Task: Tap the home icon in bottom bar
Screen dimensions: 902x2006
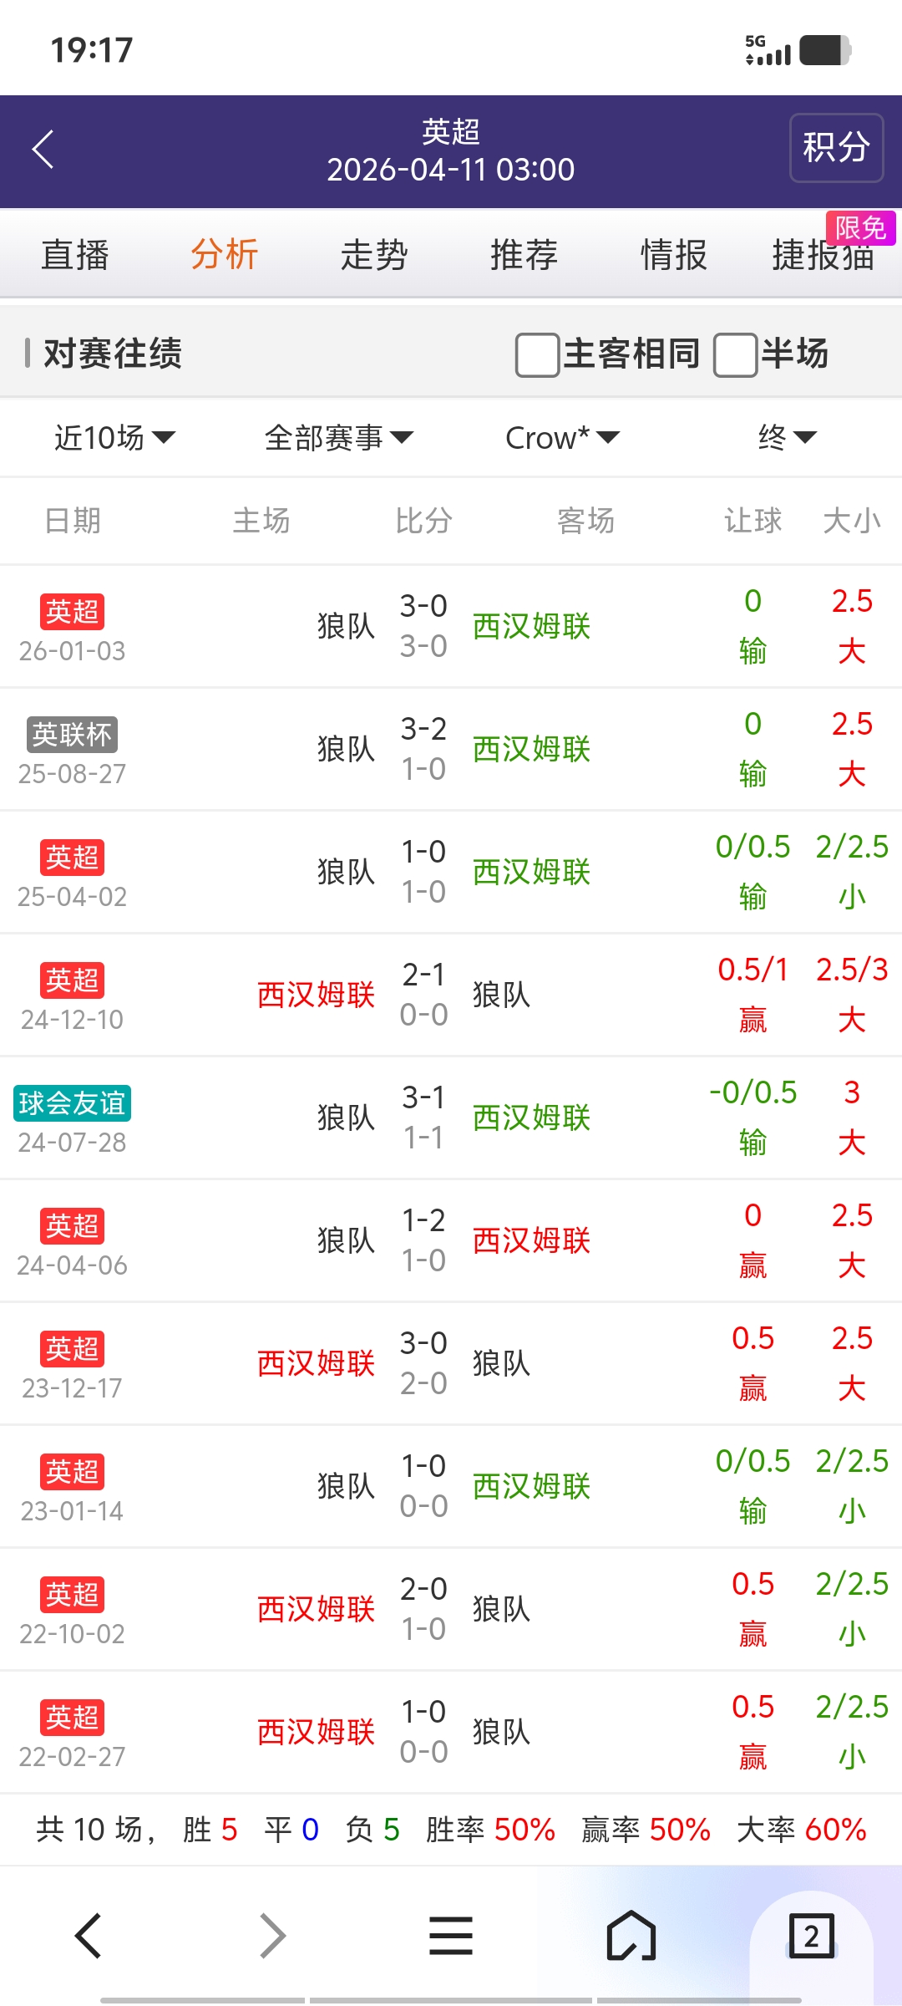Action: 631,1936
